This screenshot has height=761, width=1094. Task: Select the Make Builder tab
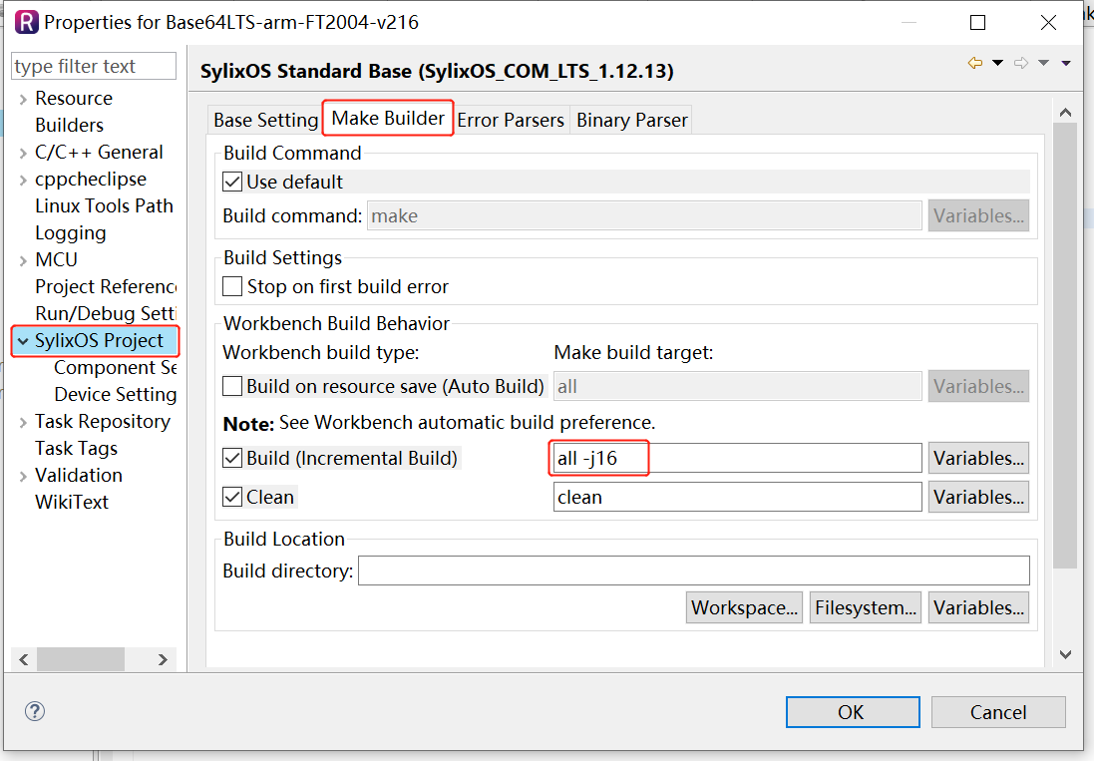point(388,118)
